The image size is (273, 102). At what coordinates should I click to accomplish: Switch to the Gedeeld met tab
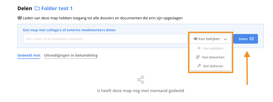coord(29,55)
